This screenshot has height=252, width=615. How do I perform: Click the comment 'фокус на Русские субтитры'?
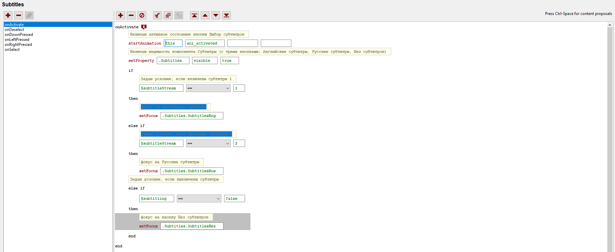pyautogui.click(x=171, y=162)
